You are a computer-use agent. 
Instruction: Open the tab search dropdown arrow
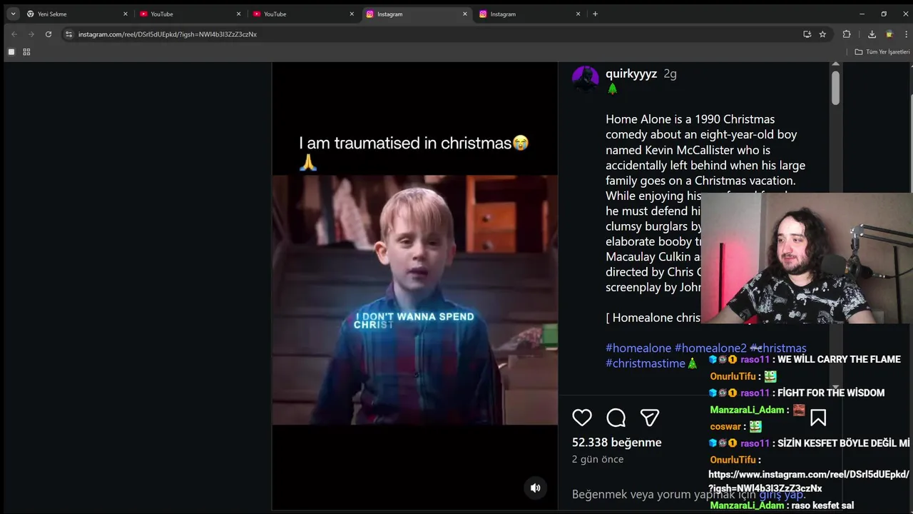13,14
